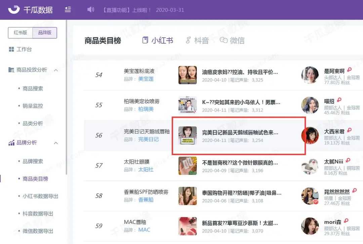363x244 pixels.
Task: Click the gender icon beside 是阿束啊
Action: 349,69
